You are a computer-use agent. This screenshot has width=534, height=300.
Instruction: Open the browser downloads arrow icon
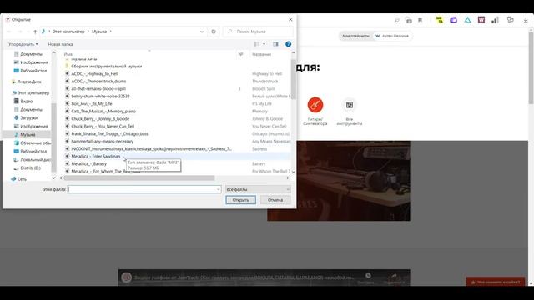(526, 20)
